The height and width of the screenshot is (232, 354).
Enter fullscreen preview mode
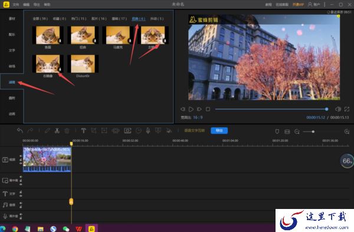(x=347, y=109)
